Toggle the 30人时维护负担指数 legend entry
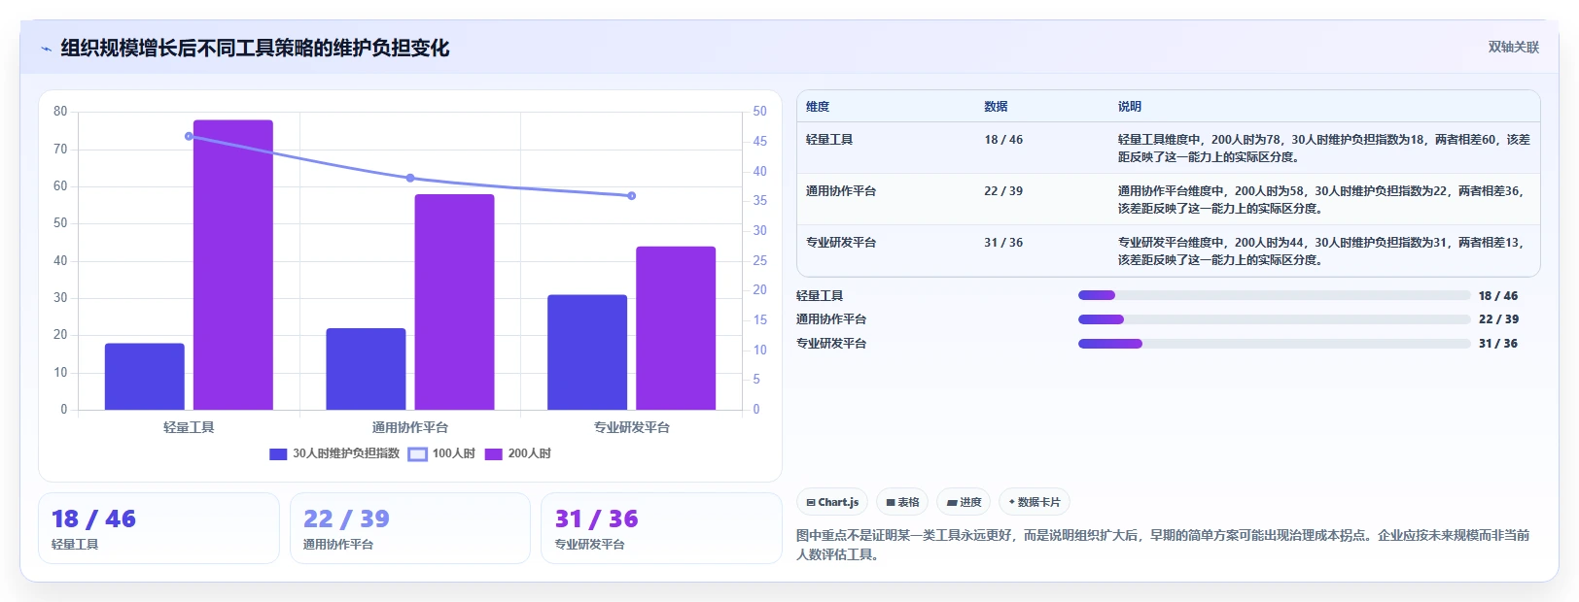 pyautogui.click(x=334, y=453)
